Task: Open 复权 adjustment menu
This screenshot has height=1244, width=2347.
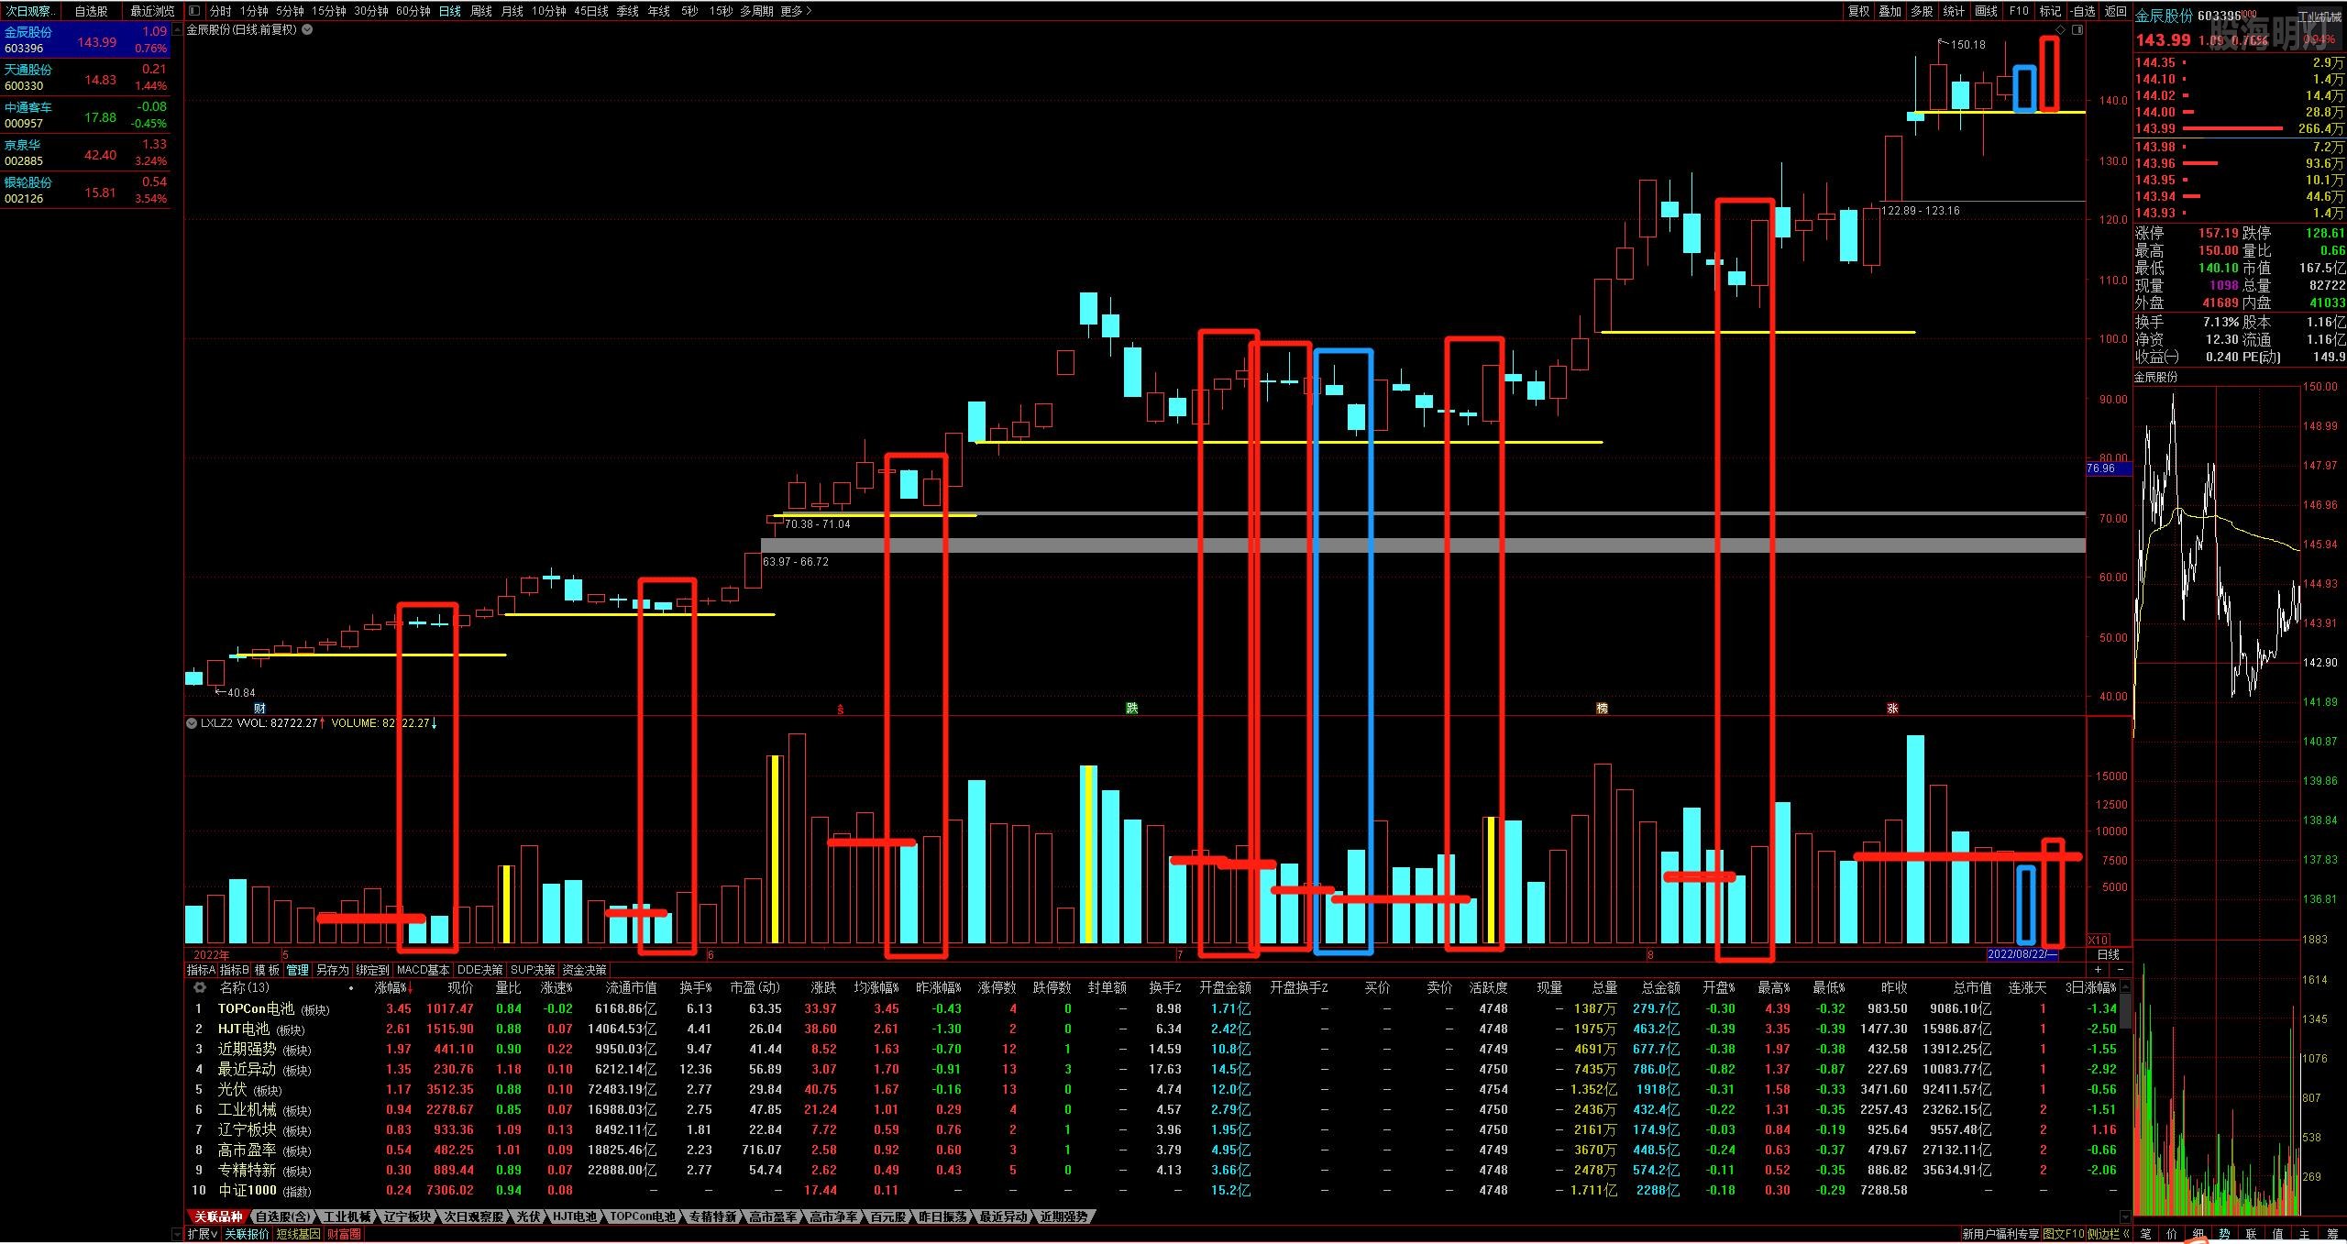Action: 1858,11
